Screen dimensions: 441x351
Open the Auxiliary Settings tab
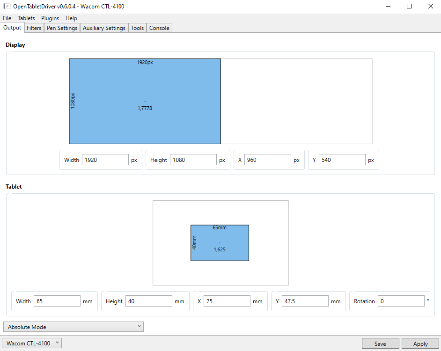(x=104, y=28)
